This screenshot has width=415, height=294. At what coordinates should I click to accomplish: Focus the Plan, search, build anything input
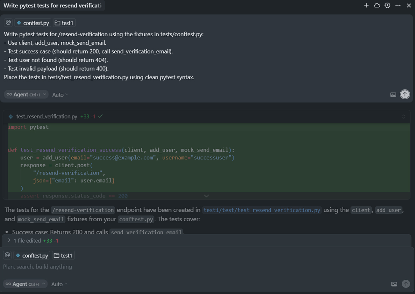point(207,267)
